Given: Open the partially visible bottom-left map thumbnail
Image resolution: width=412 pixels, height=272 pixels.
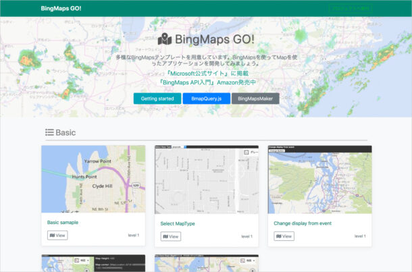Looking at the screenshot, I should (x=93, y=263).
